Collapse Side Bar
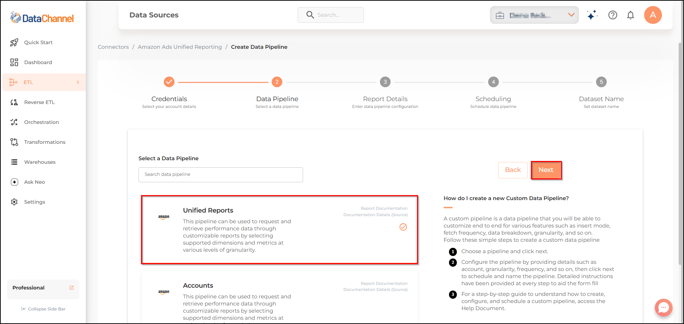This screenshot has width=684, height=324. [x=43, y=309]
